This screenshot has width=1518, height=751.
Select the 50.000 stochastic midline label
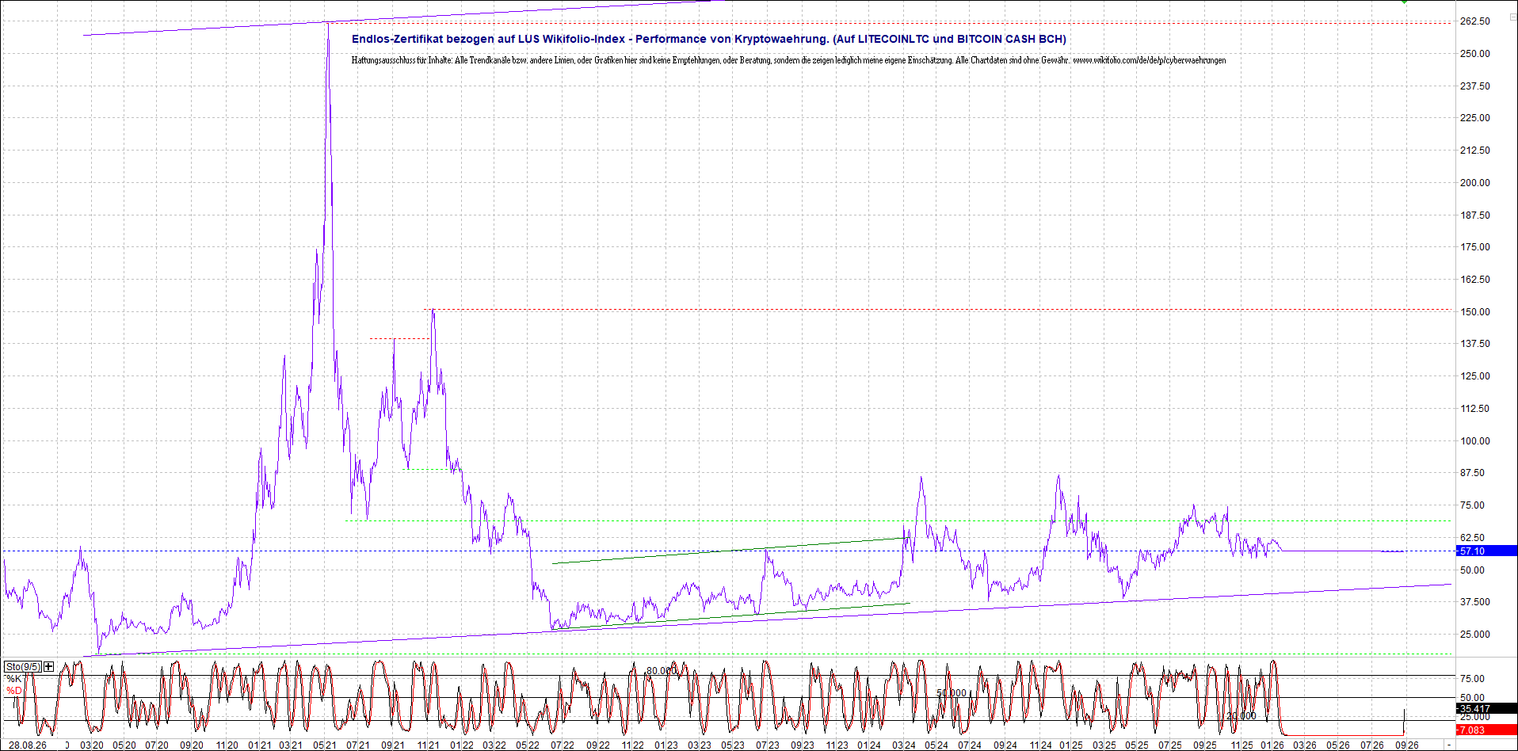point(952,692)
